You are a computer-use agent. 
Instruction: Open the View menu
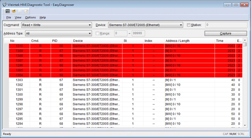[18, 17]
